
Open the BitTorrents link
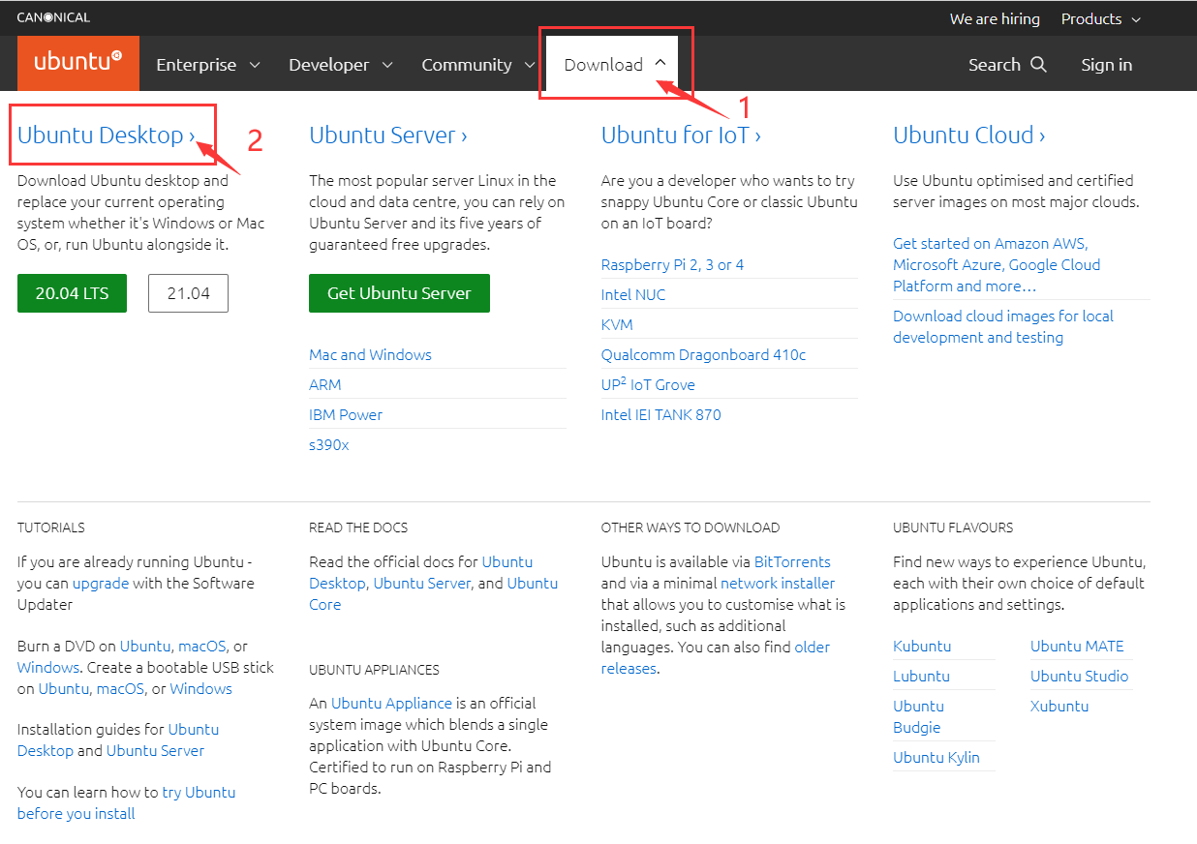pos(792,562)
